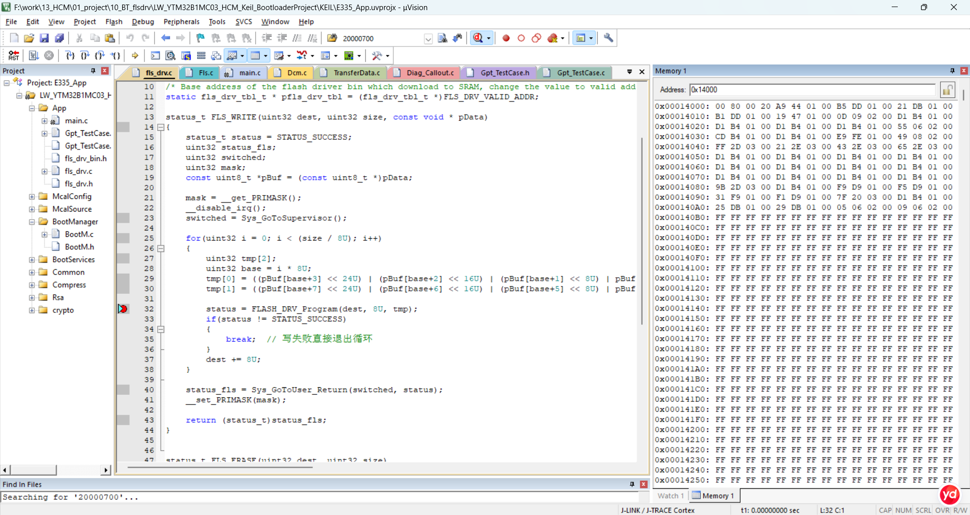Open the Command window icon
This screenshot has width=970, height=515.
click(156, 56)
